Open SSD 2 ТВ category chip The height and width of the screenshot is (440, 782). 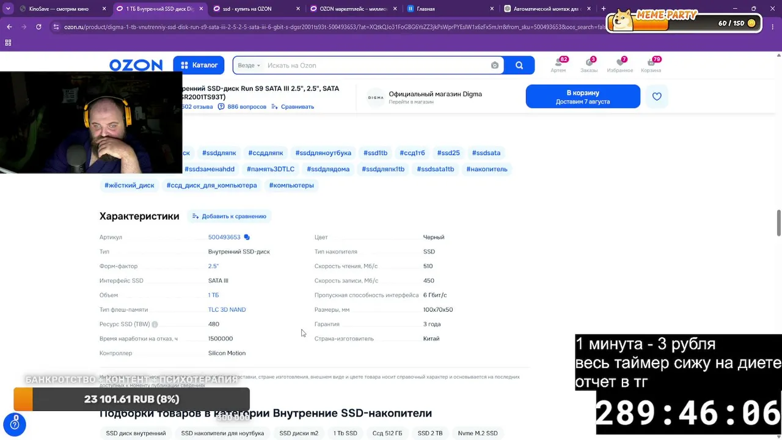pyautogui.click(x=430, y=433)
